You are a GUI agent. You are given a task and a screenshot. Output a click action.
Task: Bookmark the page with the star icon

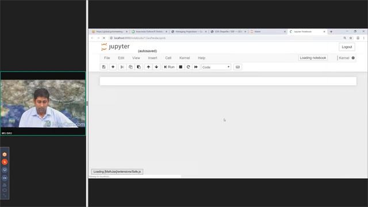click(x=351, y=38)
